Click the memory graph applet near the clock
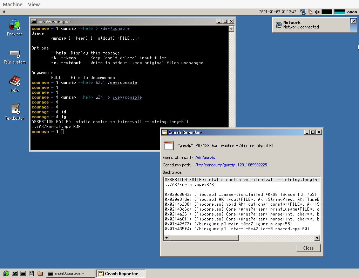The width and height of the screenshot is (359, 278). tap(339, 12)
